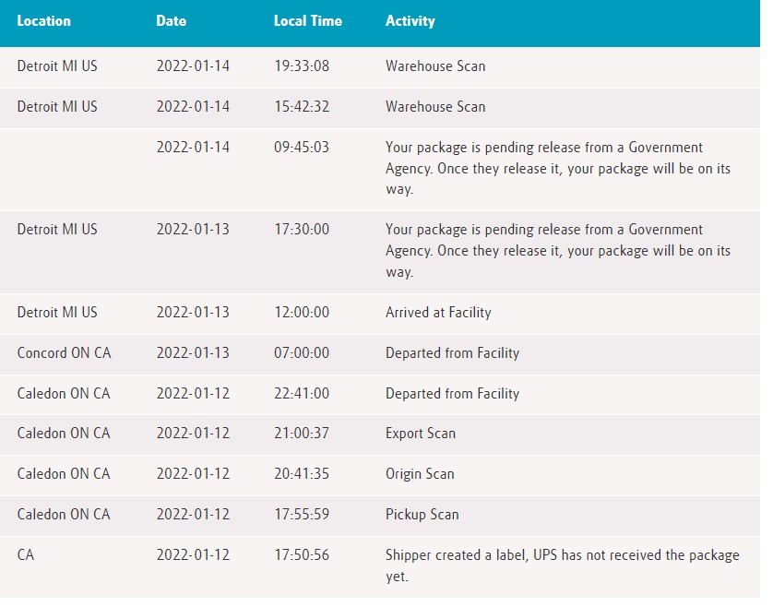This screenshot has width=773, height=607.
Task: Click the 17:30:00 Government Agency message
Action: click(557, 251)
